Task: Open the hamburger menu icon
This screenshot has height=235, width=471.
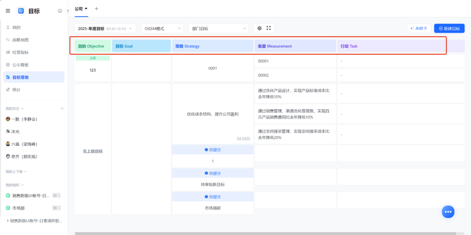Action: coord(8,11)
